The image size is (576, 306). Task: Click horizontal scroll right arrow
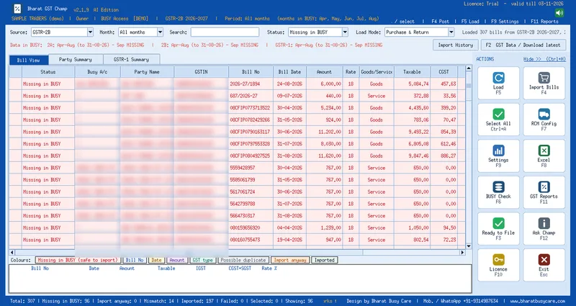(x=462, y=253)
